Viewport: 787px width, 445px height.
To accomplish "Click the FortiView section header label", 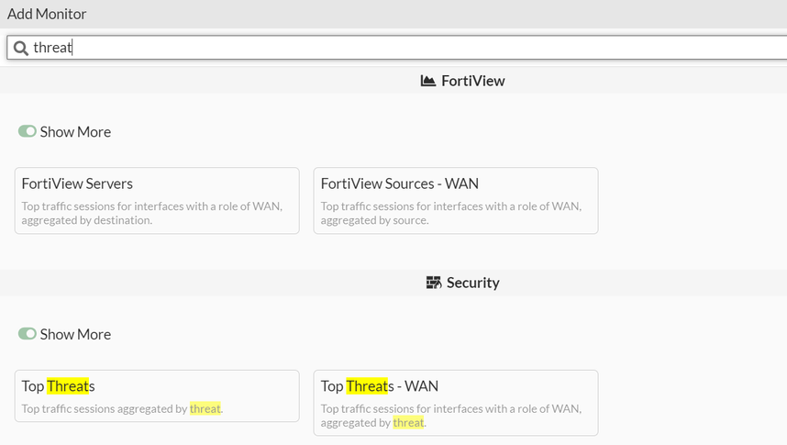I will coord(472,81).
